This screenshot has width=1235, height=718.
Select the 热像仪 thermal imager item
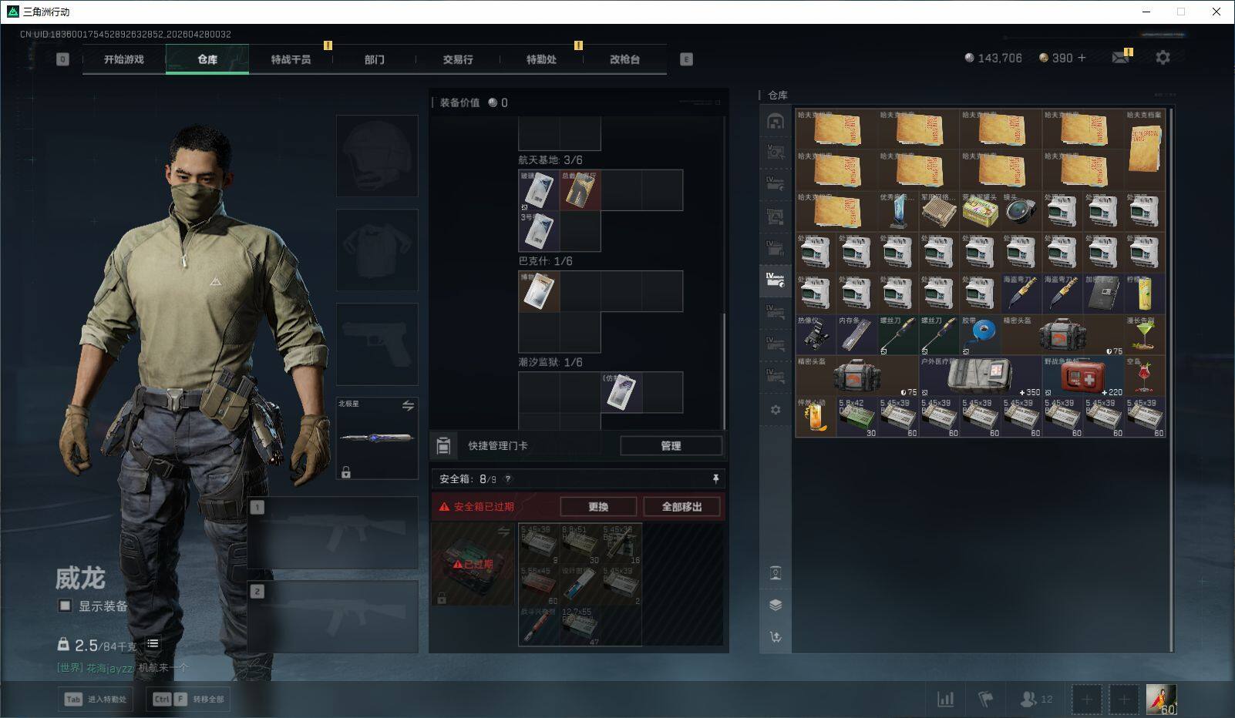tap(816, 334)
